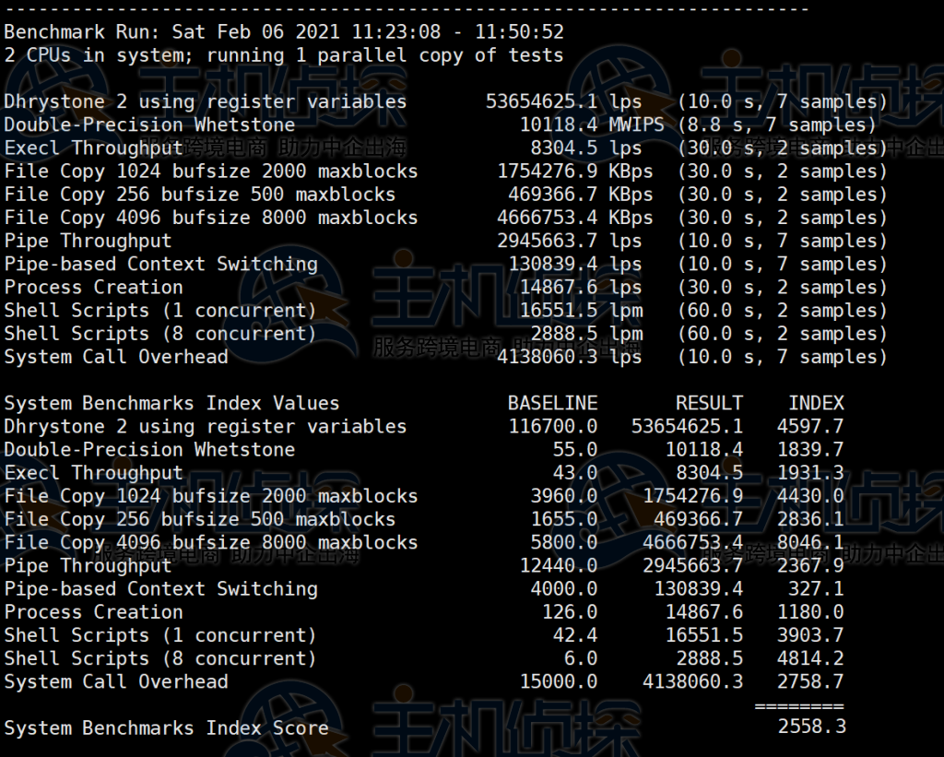Select Execl Throughput baseline 43.0
944x757 pixels.
[x=575, y=473]
